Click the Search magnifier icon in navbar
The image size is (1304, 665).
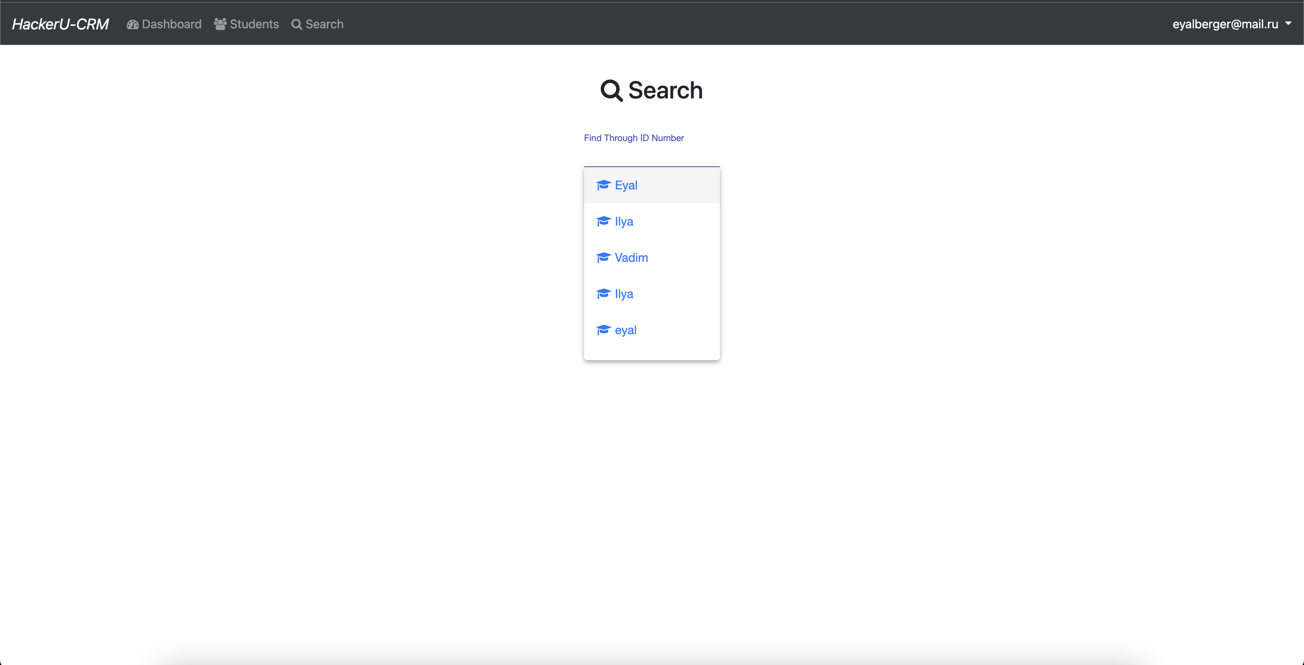(x=298, y=24)
